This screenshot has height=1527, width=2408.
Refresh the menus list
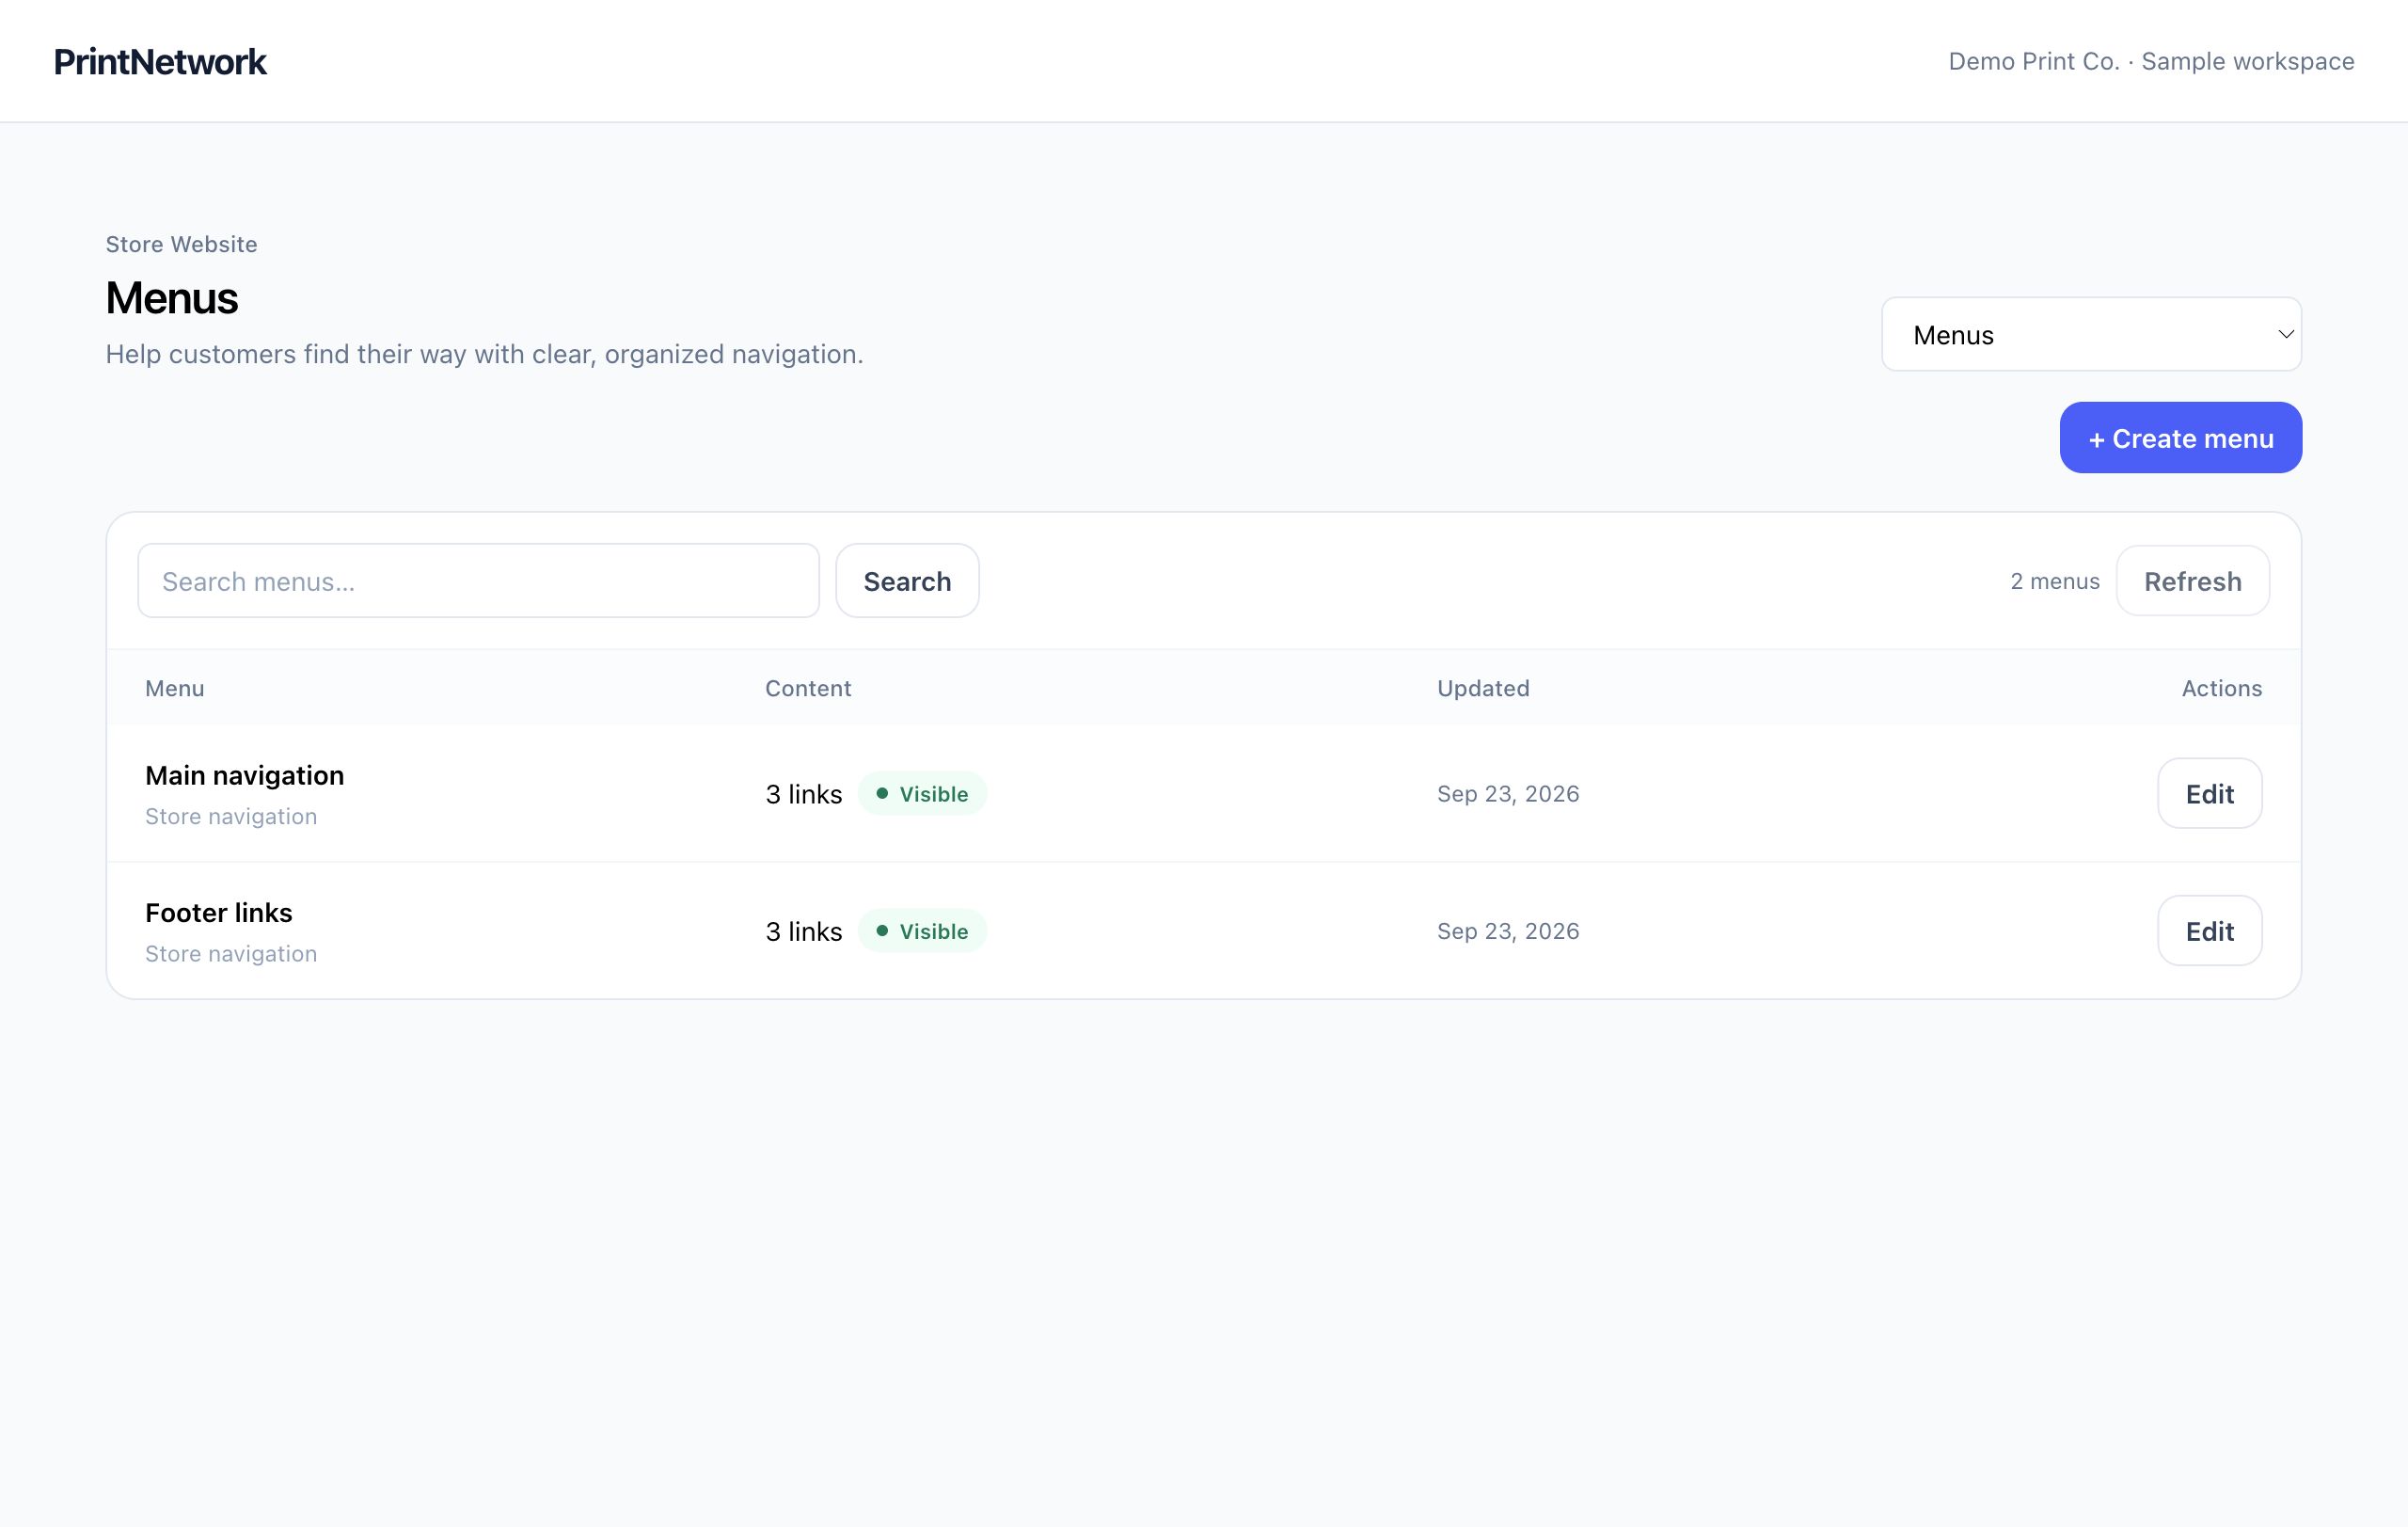tap(2192, 581)
